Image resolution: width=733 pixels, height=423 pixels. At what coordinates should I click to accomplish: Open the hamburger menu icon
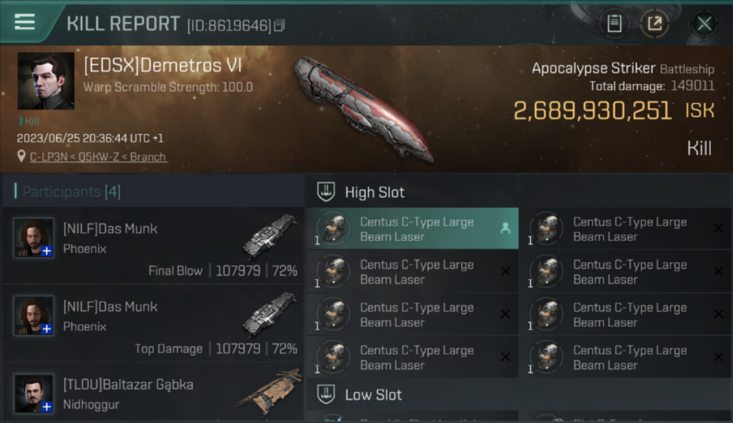coord(24,22)
